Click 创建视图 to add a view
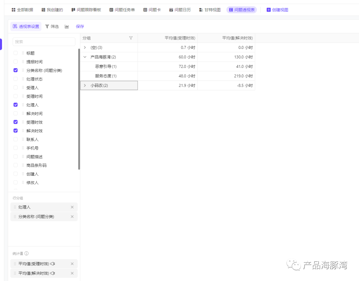Screen dimensions: 359x281 tap(277, 10)
